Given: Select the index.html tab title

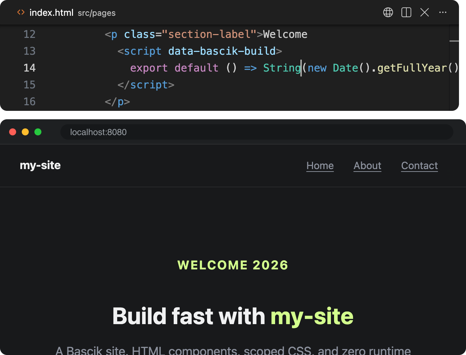Looking at the screenshot, I should coord(51,13).
